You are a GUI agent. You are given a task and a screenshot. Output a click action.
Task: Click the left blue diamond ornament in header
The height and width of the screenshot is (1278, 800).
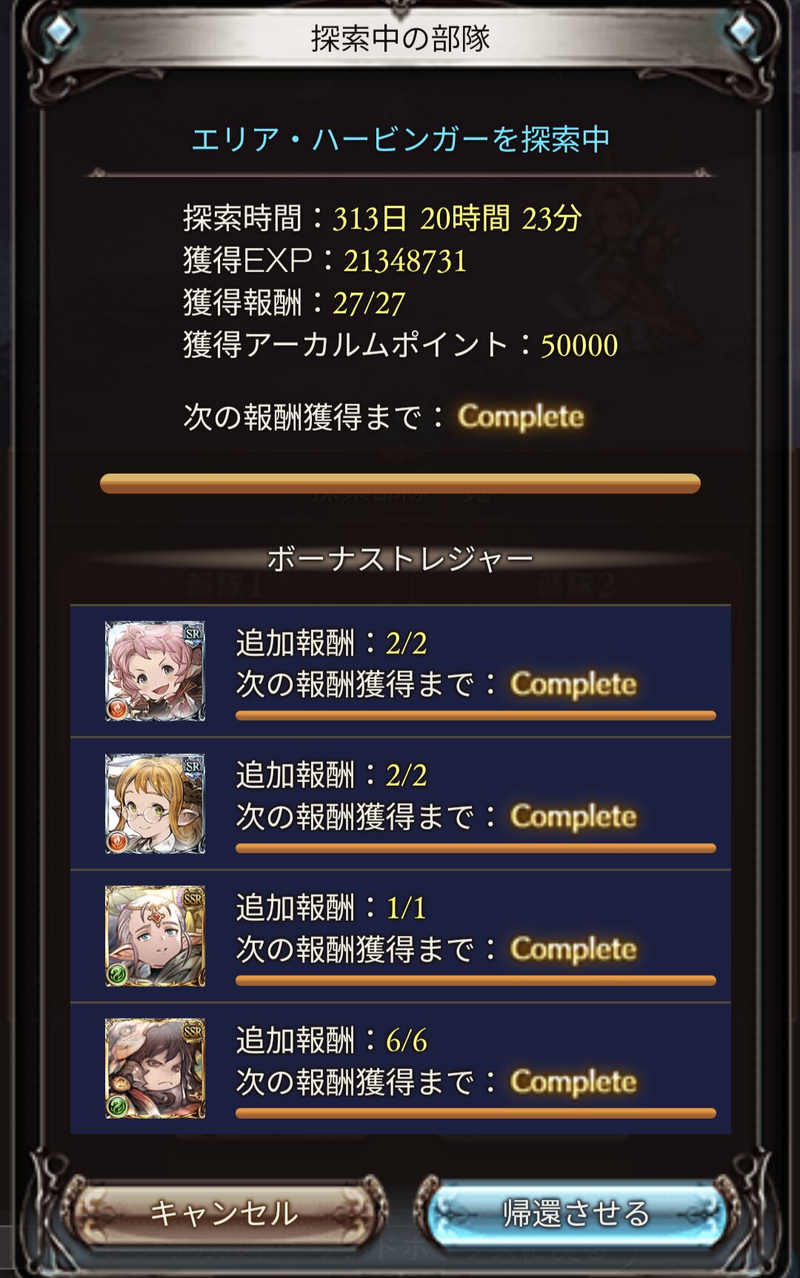point(59,30)
